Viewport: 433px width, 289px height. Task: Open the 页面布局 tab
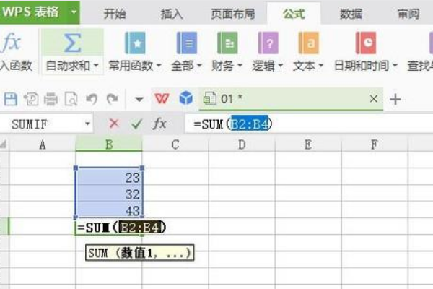pyautogui.click(x=233, y=14)
